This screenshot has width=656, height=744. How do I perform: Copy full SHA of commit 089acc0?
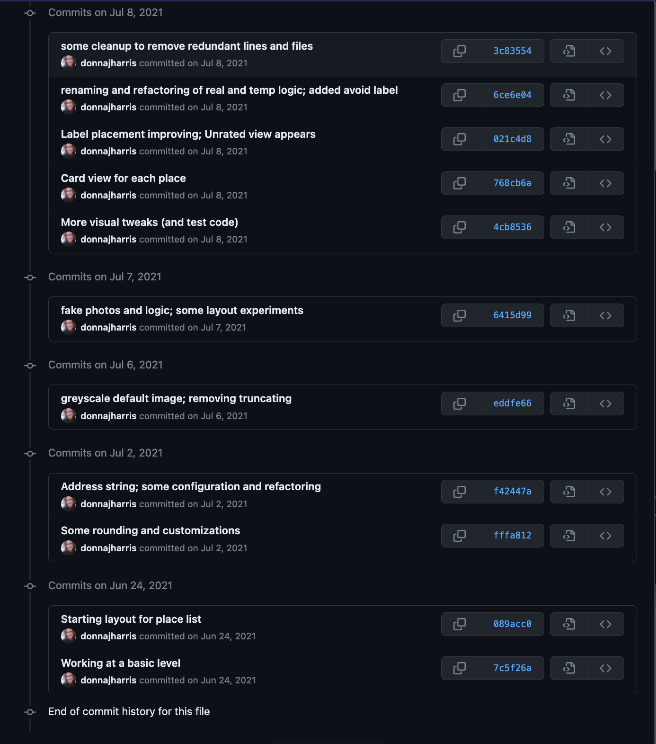[x=461, y=624]
